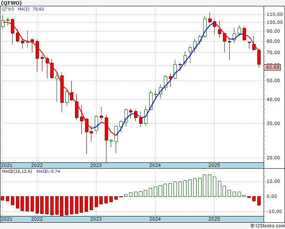Viewport: 285px width, 229px height.
Task: Click the (QTWO) ticker title
Action: (11, 3)
